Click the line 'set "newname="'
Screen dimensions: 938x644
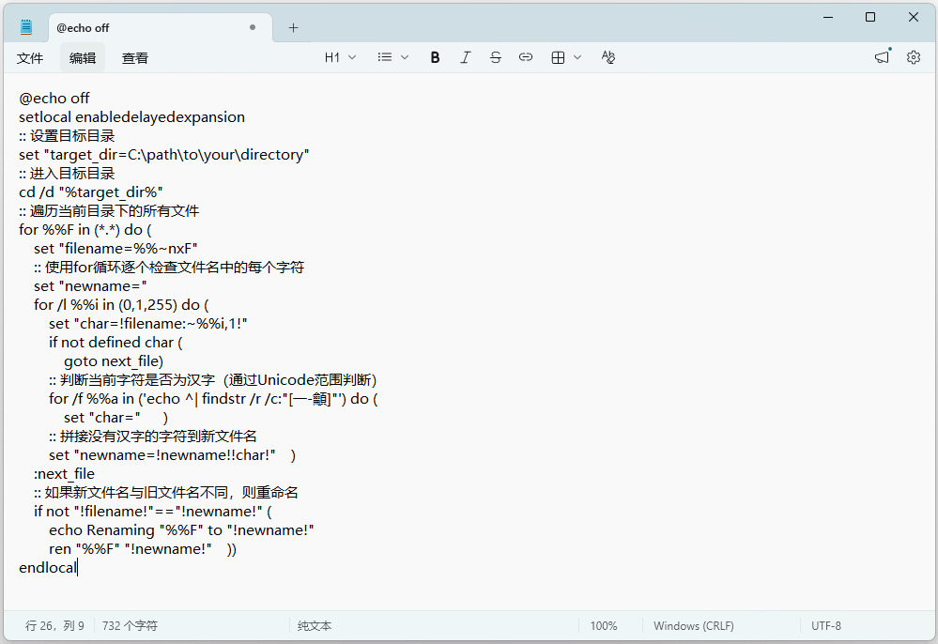pyautogui.click(x=90, y=285)
